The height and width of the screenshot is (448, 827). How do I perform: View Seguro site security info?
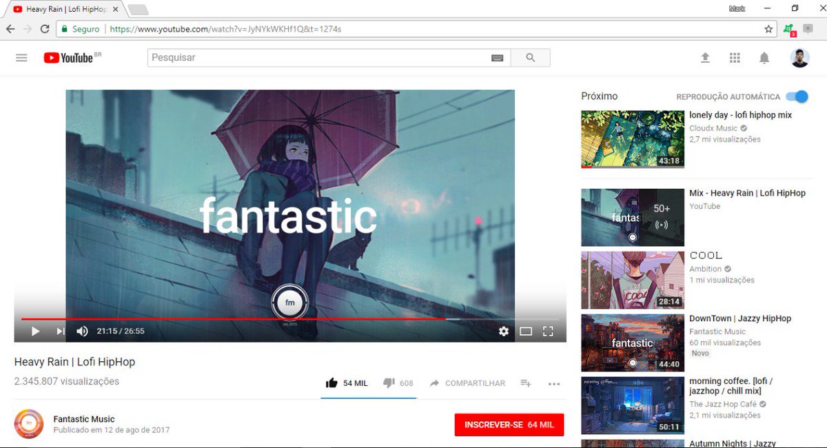point(80,29)
